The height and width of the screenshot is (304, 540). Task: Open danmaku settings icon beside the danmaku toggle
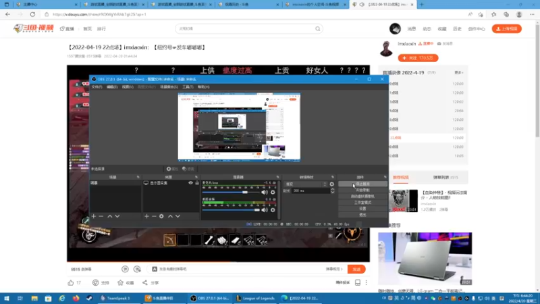137,269
